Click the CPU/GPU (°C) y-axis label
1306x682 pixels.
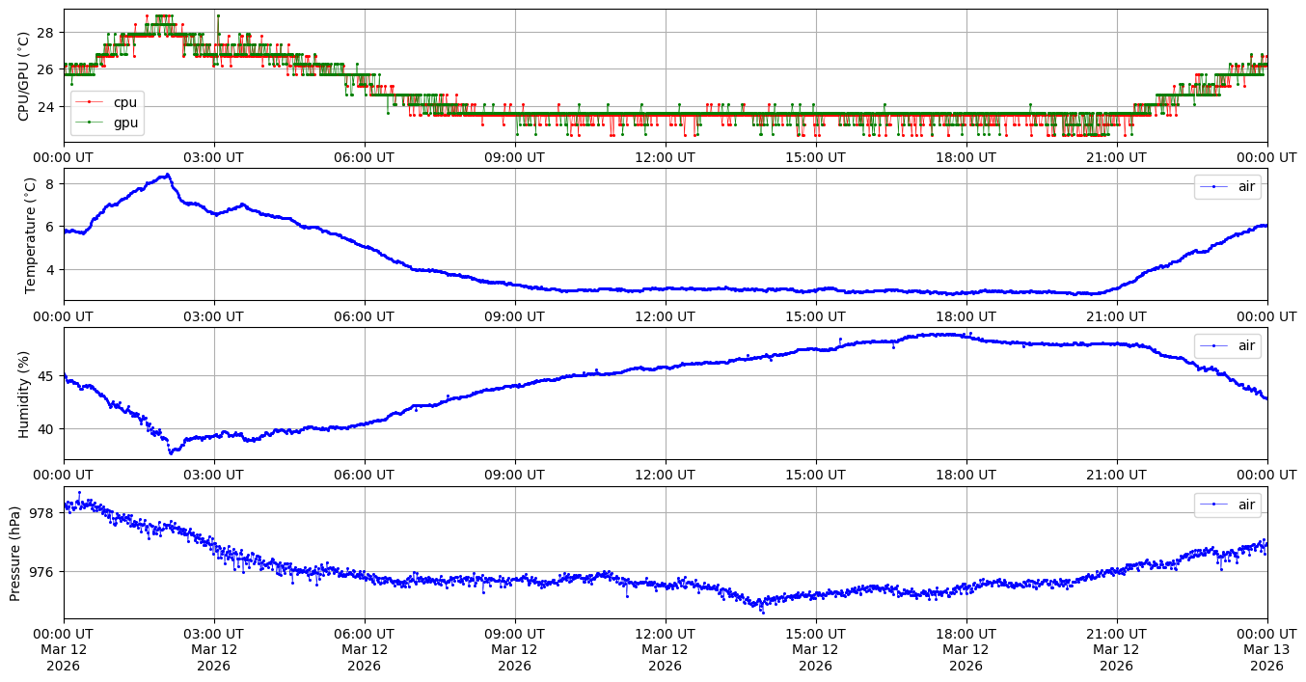point(23,75)
